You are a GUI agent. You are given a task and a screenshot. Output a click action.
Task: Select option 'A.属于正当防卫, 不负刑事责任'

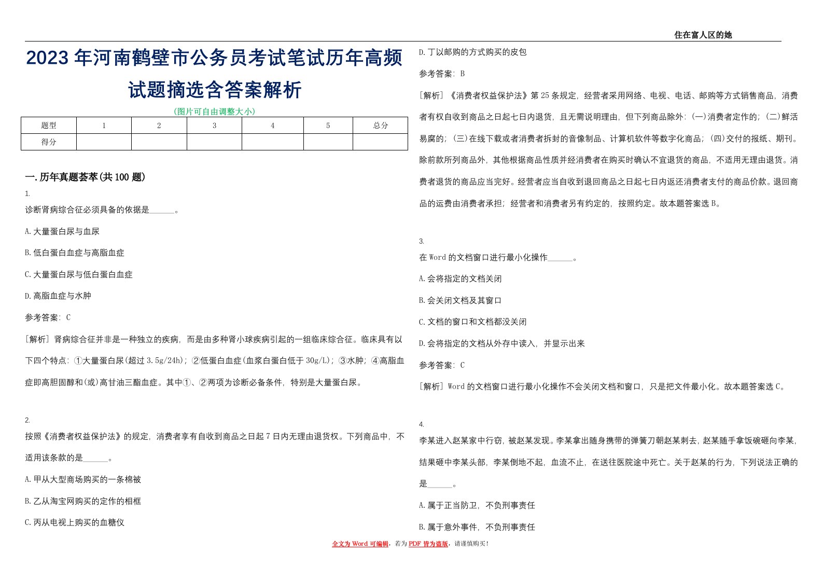477,505
